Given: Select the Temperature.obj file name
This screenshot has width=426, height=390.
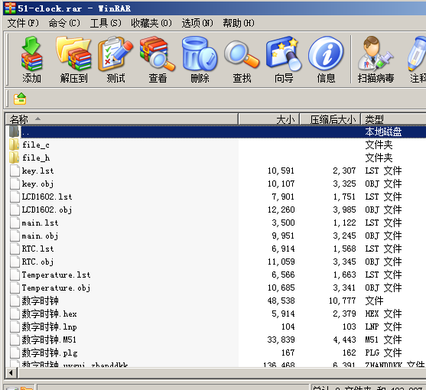Looking at the screenshot, I should click(56, 288).
